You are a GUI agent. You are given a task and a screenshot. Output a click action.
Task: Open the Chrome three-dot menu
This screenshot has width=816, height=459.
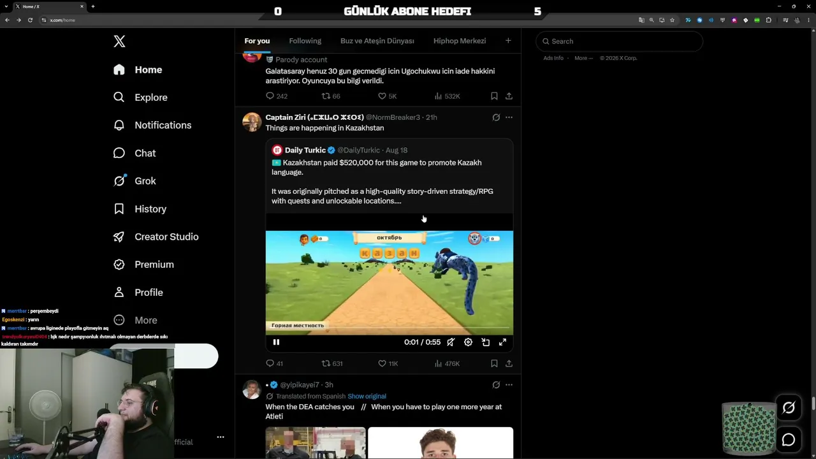tap(808, 20)
